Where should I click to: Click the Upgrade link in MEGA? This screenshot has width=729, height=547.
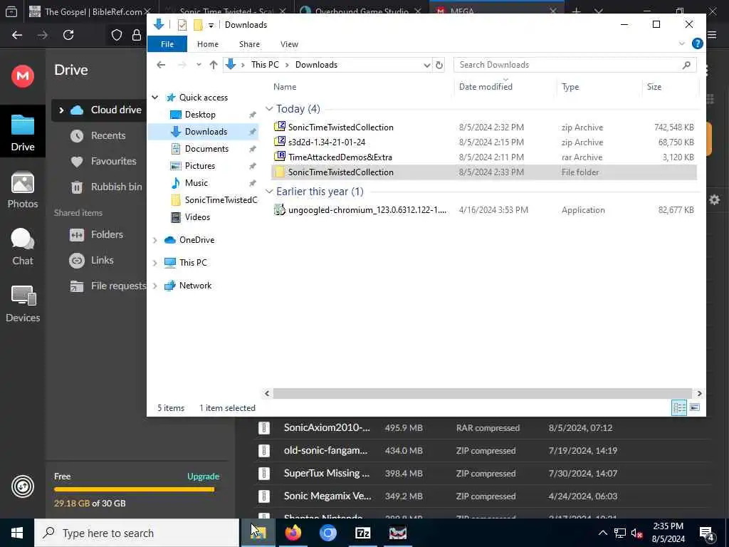203,476
